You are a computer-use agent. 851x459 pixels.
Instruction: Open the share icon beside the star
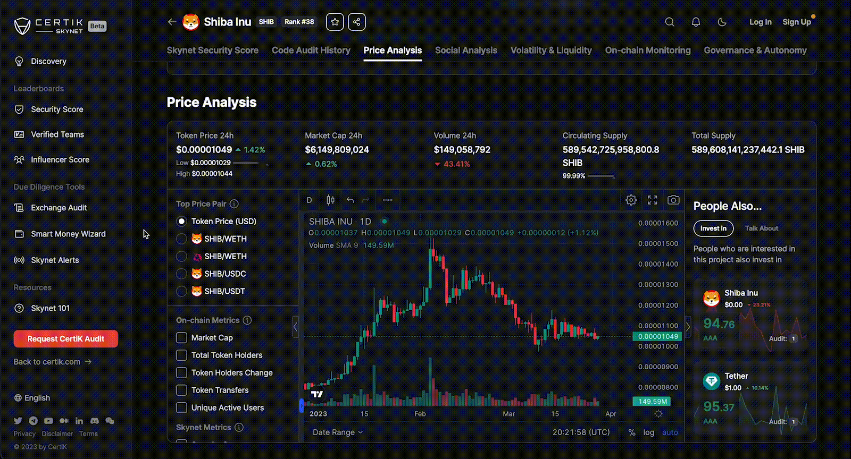pyautogui.click(x=357, y=22)
